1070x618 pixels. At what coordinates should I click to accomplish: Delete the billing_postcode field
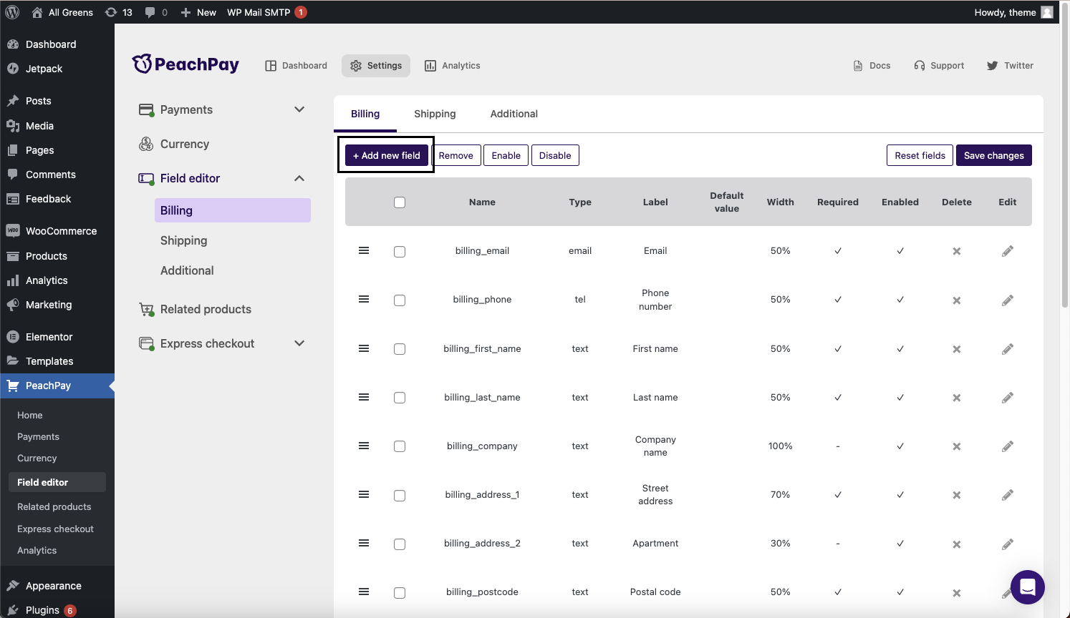pyautogui.click(x=956, y=593)
